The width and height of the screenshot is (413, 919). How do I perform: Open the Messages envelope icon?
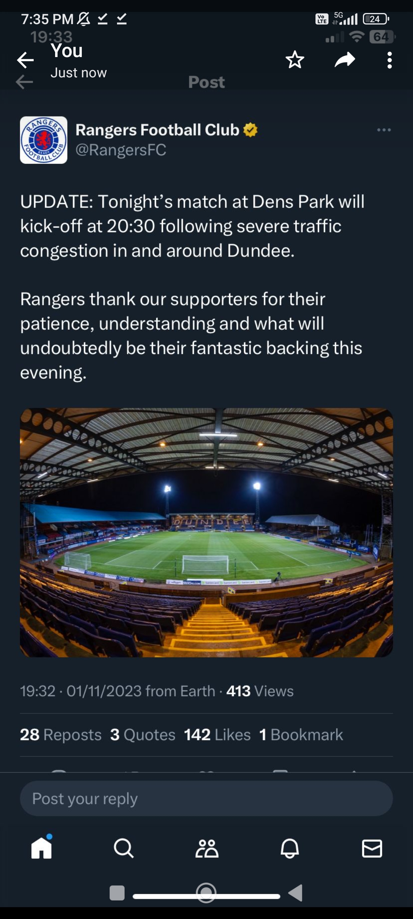tap(372, 848)
